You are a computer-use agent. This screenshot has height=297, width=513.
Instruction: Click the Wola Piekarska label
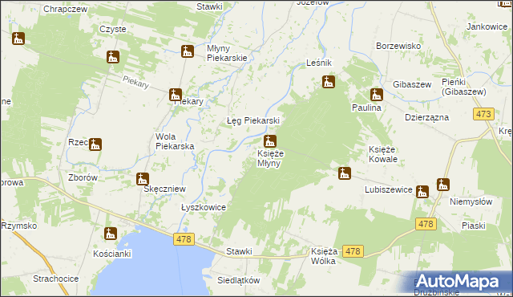point(175,141)
